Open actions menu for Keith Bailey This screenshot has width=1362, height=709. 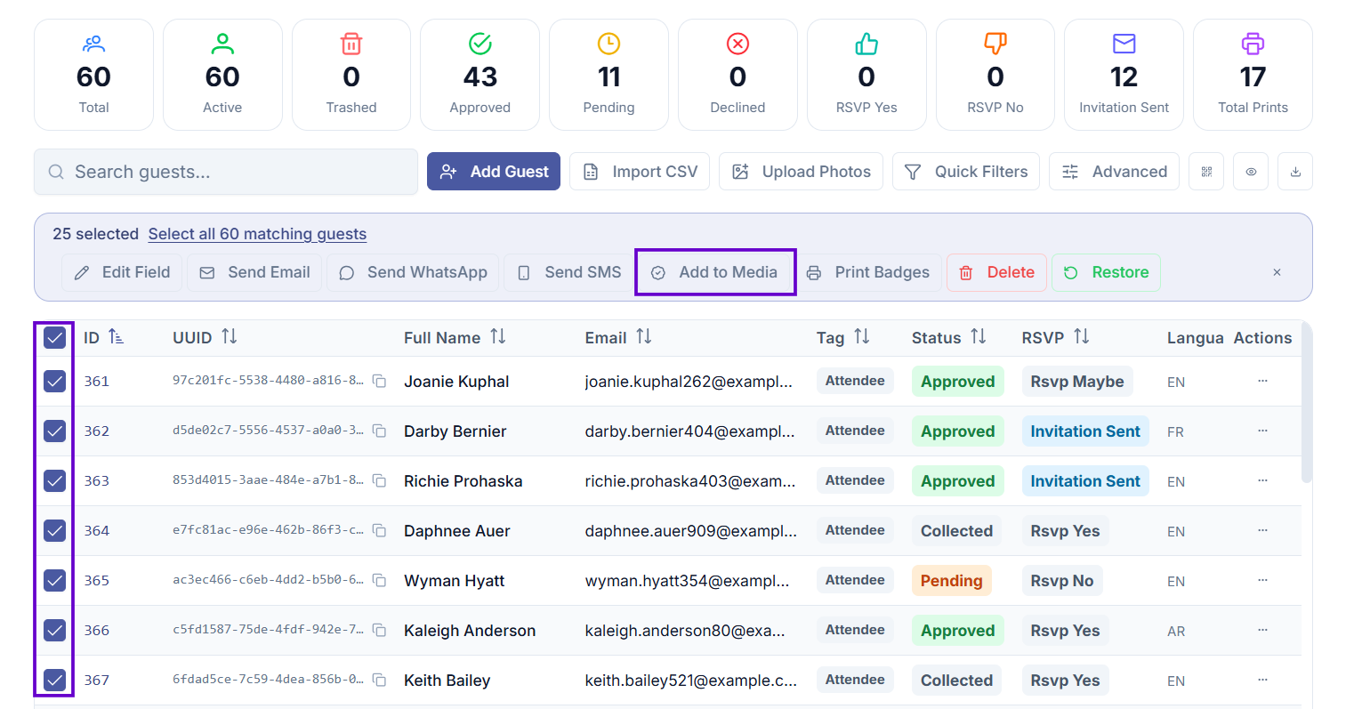tap(1262, 680)
